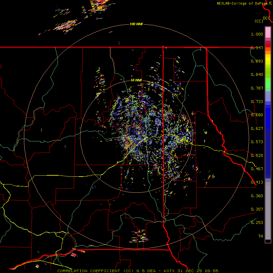Click the 100 NMI range ring label
Viewport: 273px width, 273px height.
pos(136,24)
